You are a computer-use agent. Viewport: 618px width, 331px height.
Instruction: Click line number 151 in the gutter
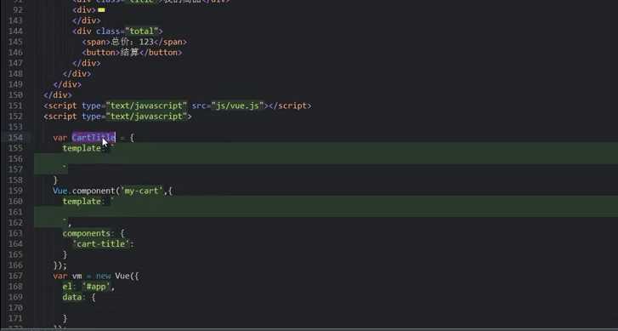coord(15,106)
